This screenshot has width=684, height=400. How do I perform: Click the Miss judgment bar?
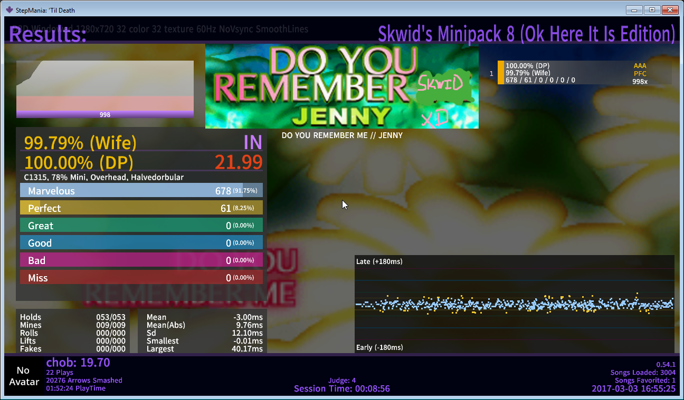click(x=141, y=278)
